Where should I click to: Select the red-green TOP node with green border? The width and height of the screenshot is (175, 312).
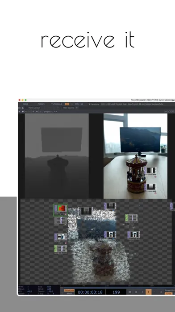[x=60, y=210]
